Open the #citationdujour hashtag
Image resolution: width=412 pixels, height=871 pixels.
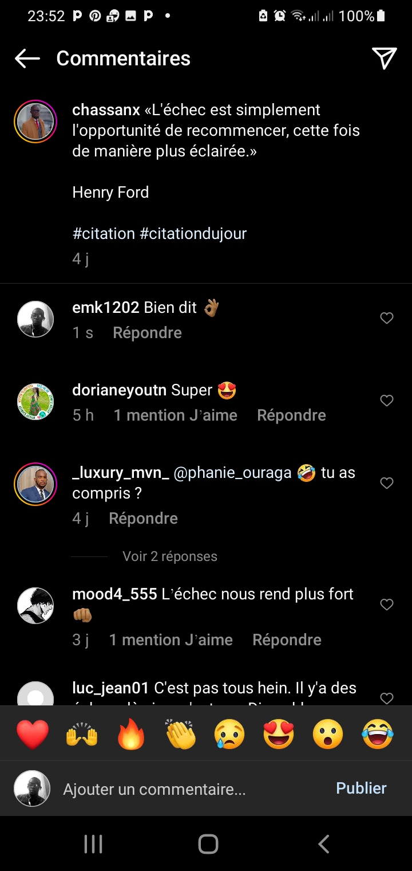[193, 234]
